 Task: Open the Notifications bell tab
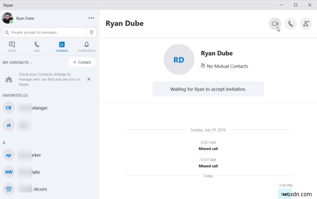tap(86, 47)
